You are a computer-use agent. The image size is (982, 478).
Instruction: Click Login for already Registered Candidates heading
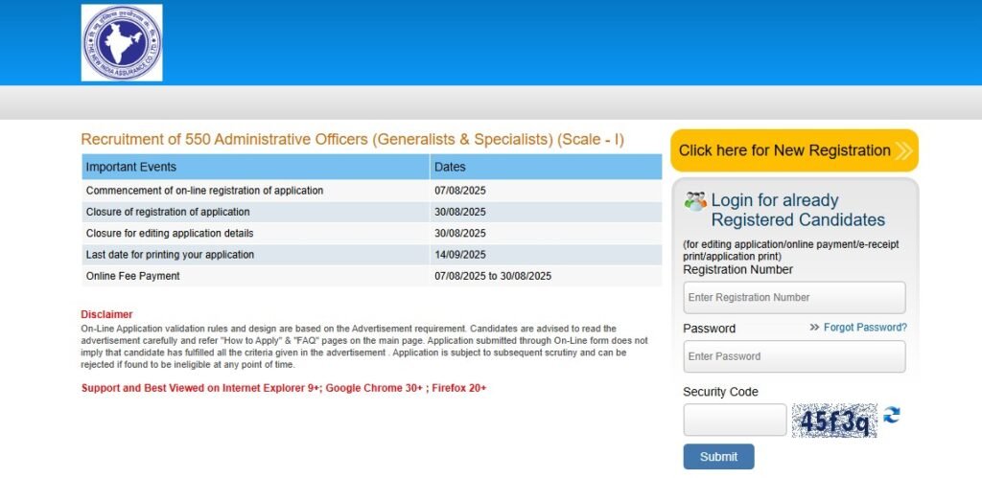coord(798,210)
